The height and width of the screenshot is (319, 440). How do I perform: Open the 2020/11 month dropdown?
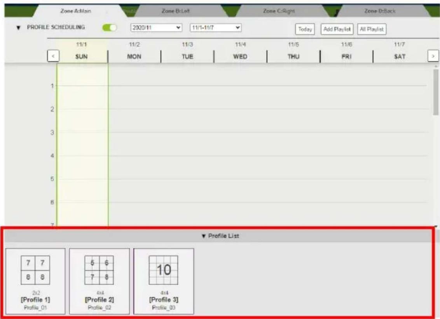[156, 28]
